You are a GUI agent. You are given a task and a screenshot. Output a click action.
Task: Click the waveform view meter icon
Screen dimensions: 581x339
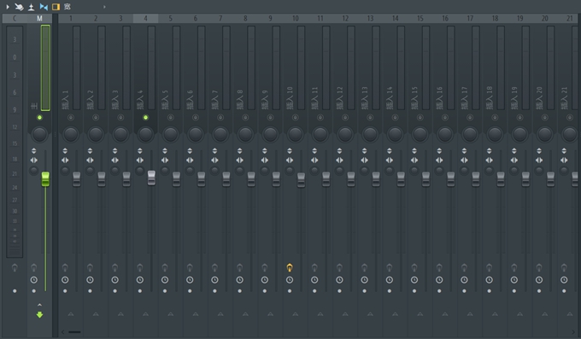click(31, 7)
